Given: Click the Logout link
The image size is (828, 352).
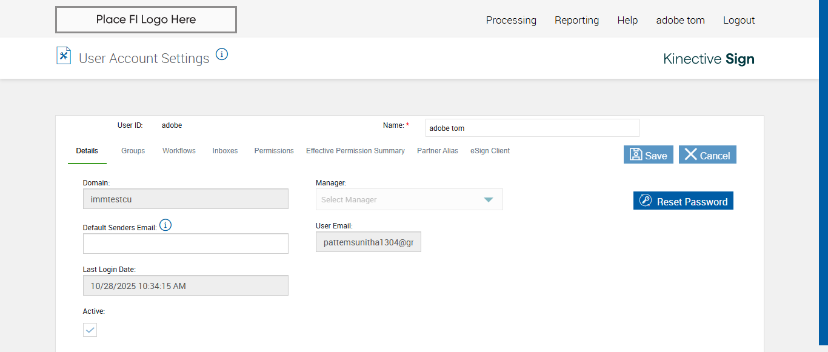Looking at the screenshot, I should click(x=739, y=20).
